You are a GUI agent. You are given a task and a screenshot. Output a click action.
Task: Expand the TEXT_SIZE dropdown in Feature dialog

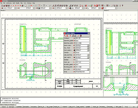88,69
